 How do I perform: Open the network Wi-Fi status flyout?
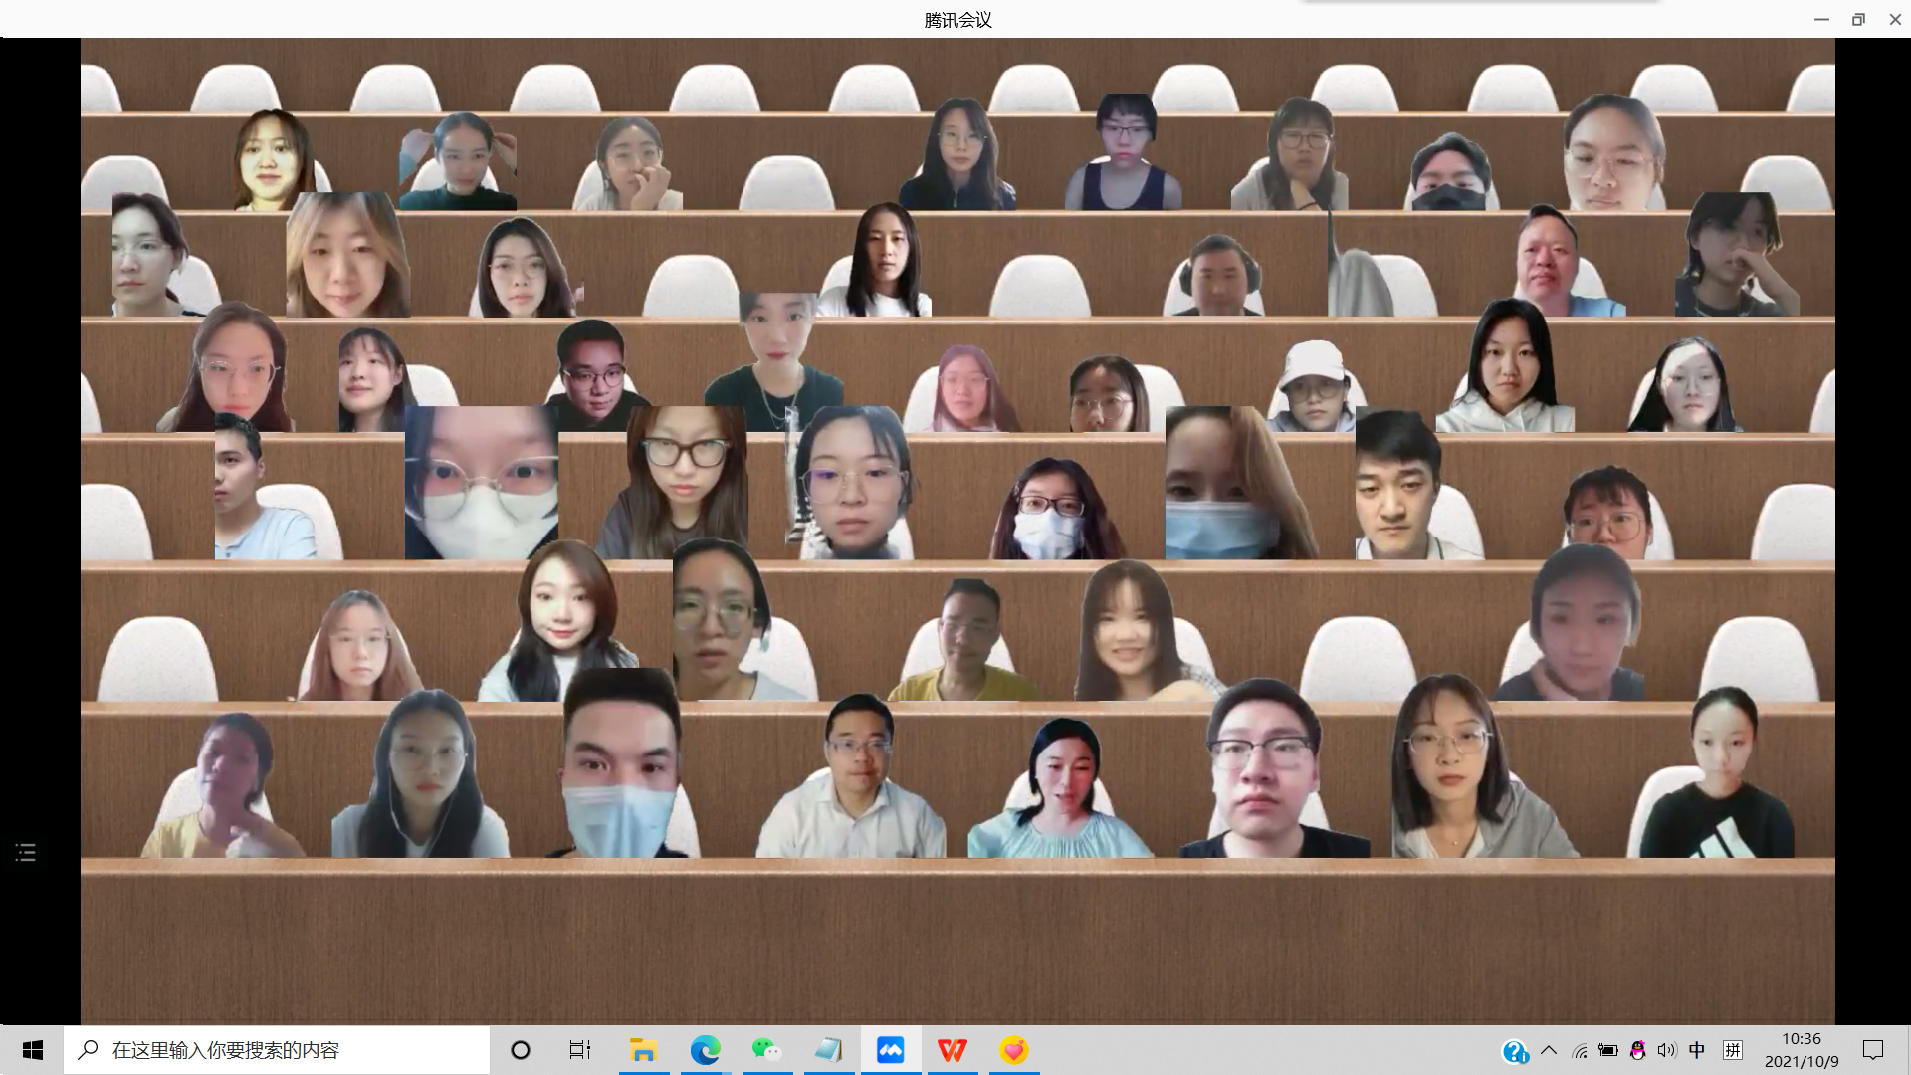tap(1580, 1050)
